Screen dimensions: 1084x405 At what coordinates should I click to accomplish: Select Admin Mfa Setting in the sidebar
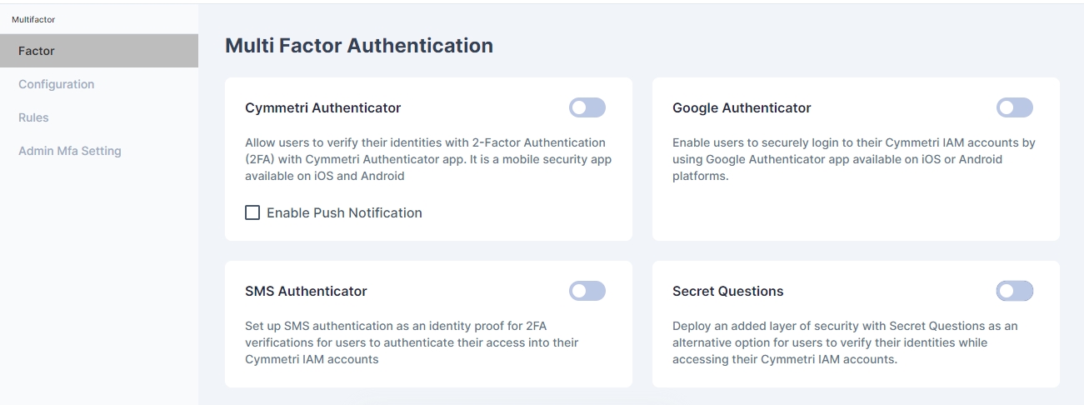tap(69, 151)
